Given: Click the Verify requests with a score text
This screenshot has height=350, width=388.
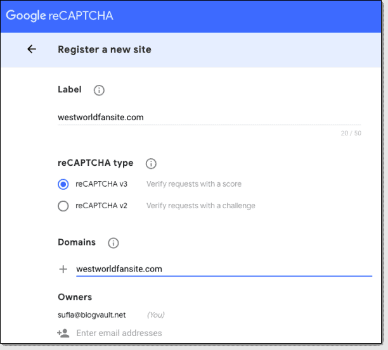Looking at the screenshot, I should [194, 184].
